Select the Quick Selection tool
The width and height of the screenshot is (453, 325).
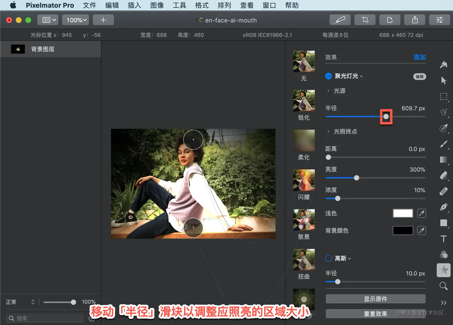pos(444,112)
